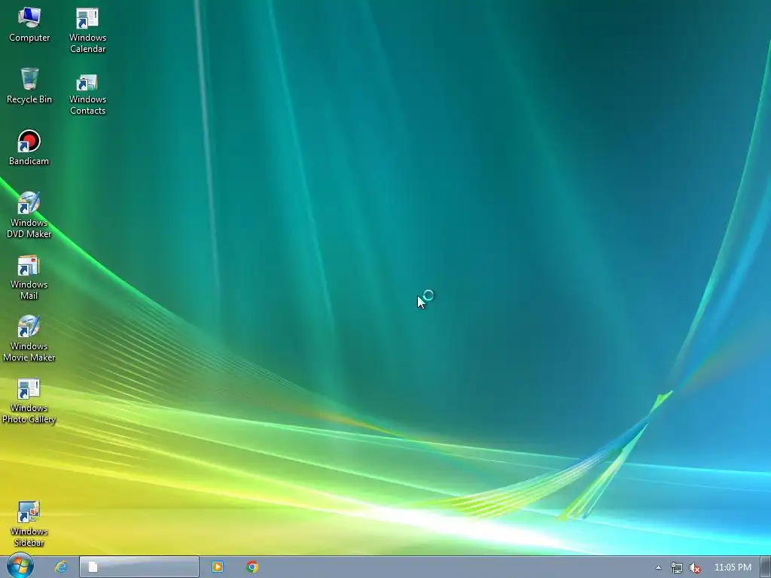Click the Recycle Bin icon
This screenshot has height=578, width=771.
(29, 86)
